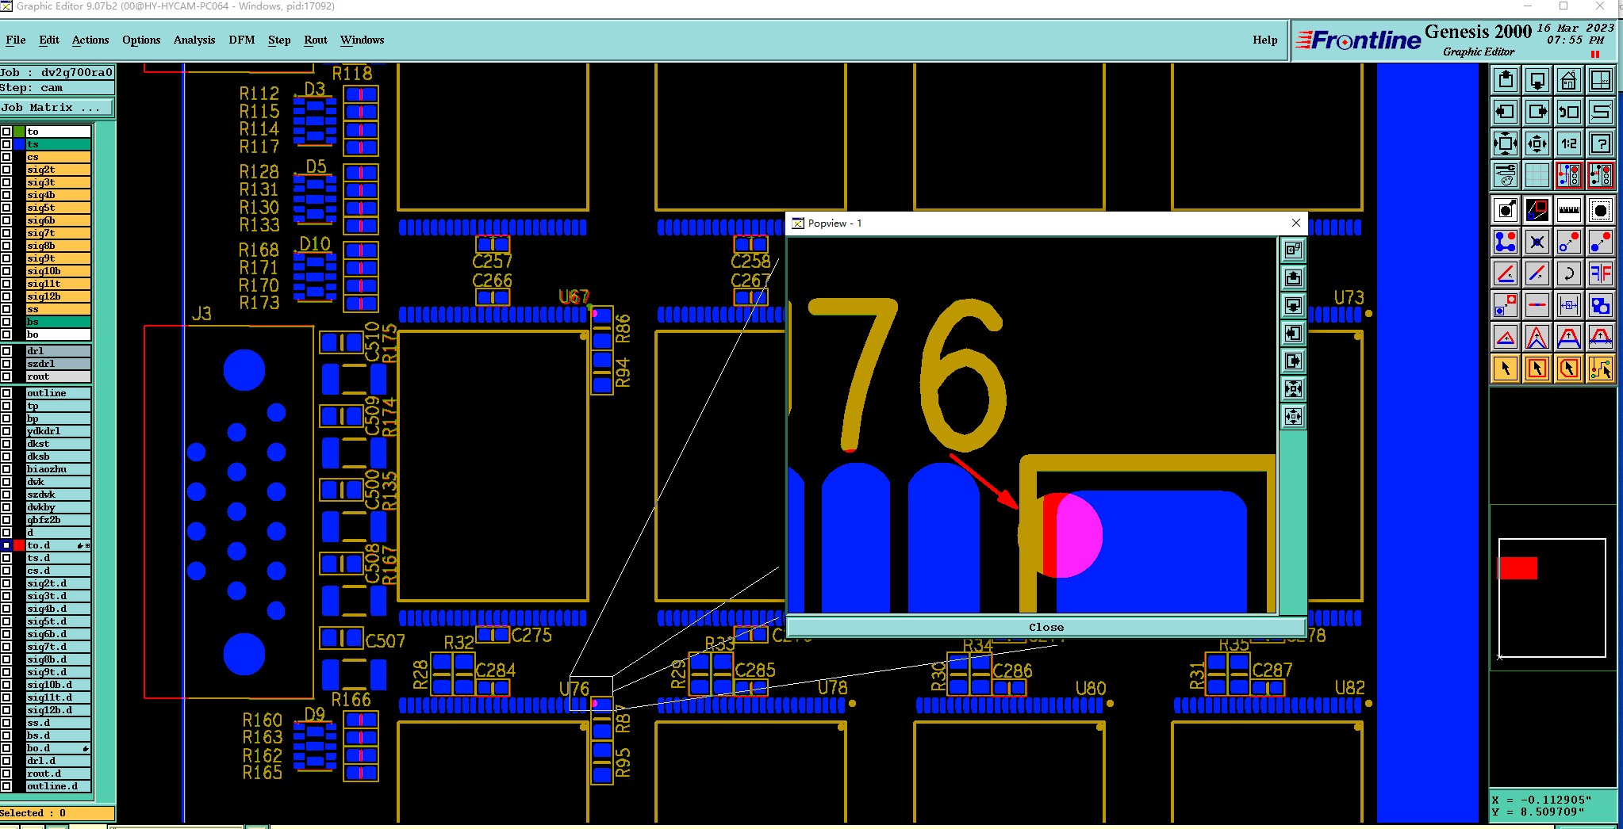Close the Popview - 1 window

click(1296, 223)
